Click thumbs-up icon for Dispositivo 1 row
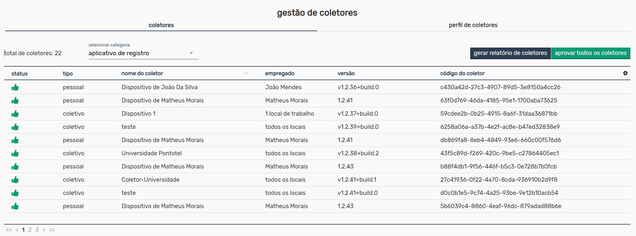The width and height of the screenshot is (636, 236). (x=15, y=114)
